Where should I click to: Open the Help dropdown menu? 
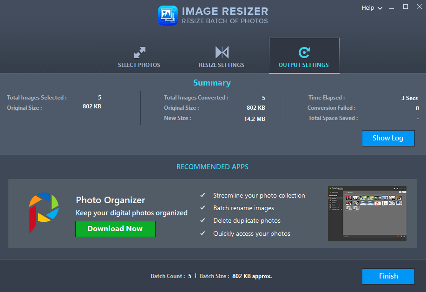click(x=367, y=7)
